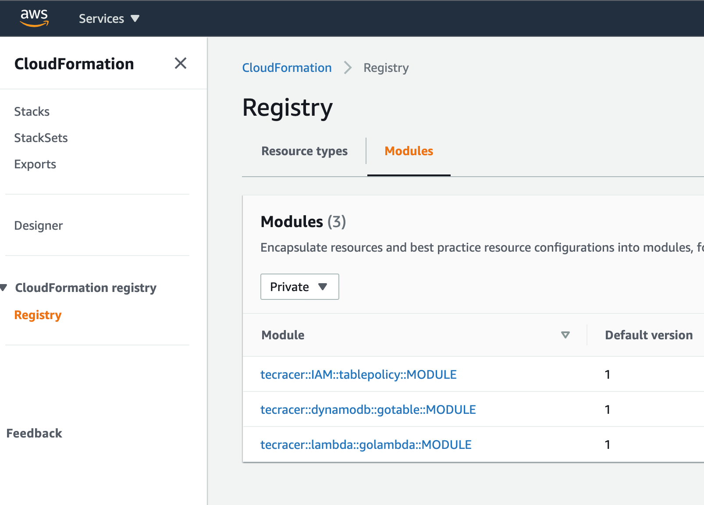Open the Designer sidebar link
This screenshot has width=704, height=505.
pyautogui.click(x=39, y=225)
